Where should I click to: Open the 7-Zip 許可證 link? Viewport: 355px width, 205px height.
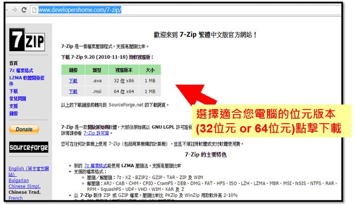pos(96,133)
